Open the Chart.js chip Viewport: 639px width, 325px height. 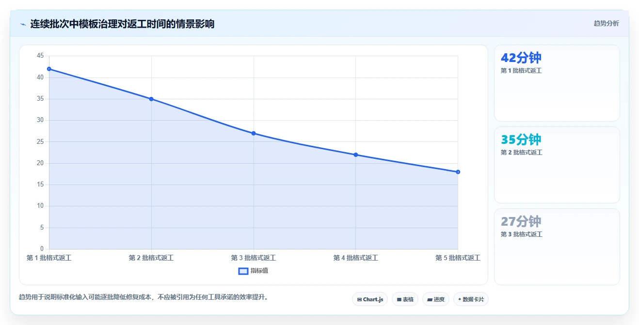[x=370, y=299]
